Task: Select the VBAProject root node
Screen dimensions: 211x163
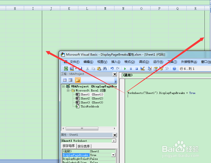Action: point(94,86)
